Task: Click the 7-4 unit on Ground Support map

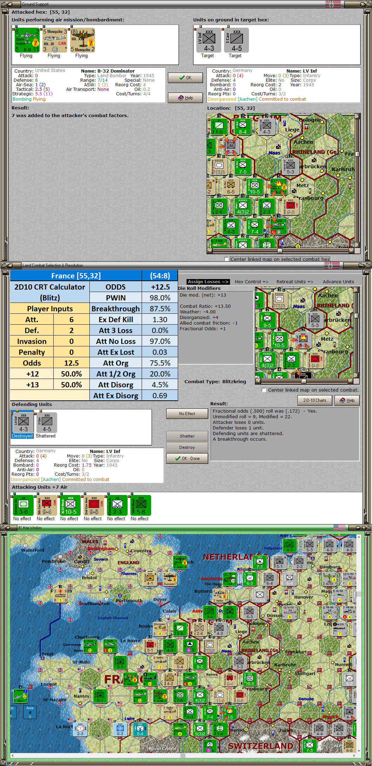Action: point(255,226)
